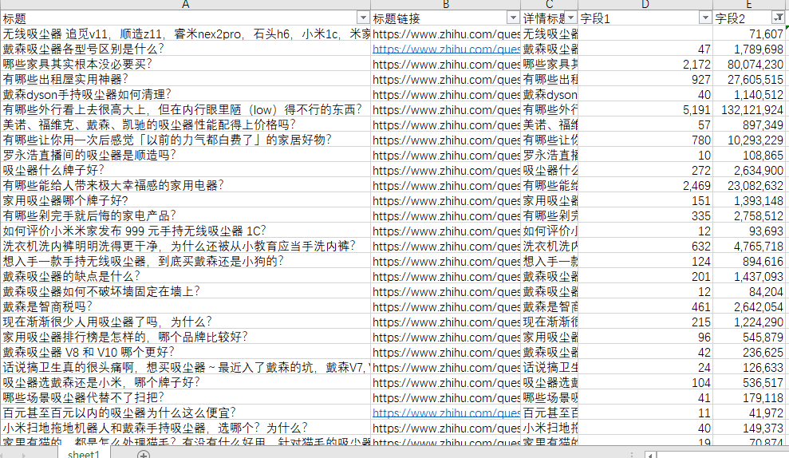Select 字段2 value 236,625
The image size is (789, 458).
click(749, 353)
